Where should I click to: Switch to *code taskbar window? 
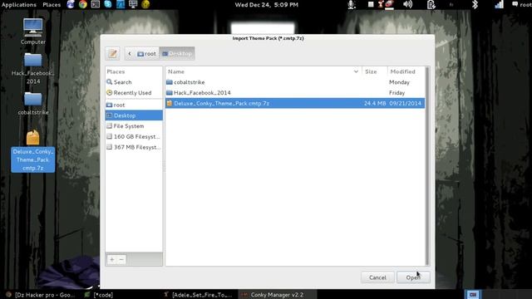coord(99,295)
